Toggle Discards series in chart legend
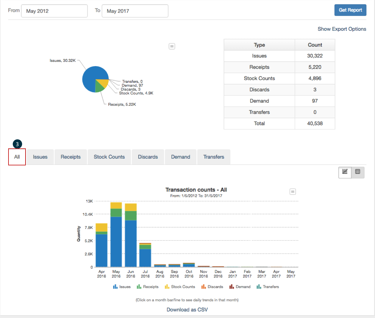 coord(212,287)
